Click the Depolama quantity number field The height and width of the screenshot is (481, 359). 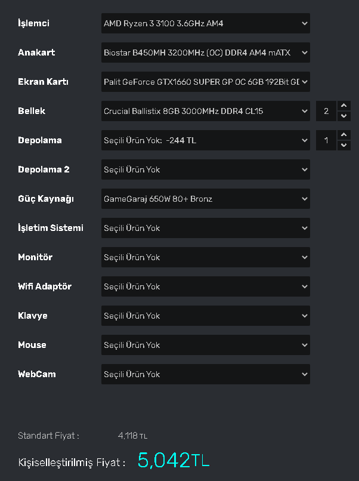click(x=326, y=140)
